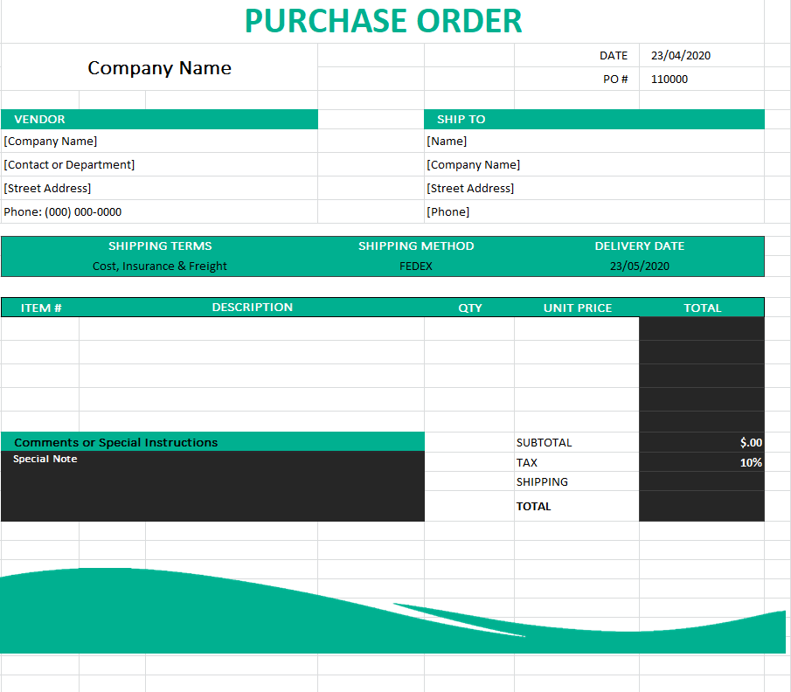
Task: Select the SHIPPING TERMS header
Action: tap(160, 246)
